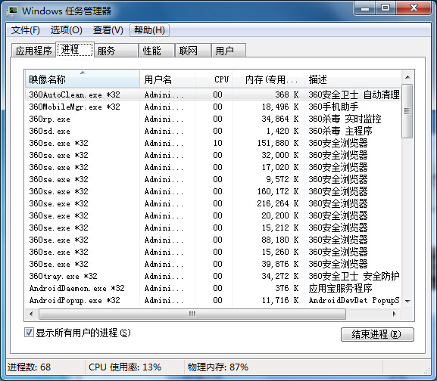Image resolution: width=437 pixels, height=381 pixels.
Task: Select 360se.exe using 160,172 K memory
Action: [213, 191]
